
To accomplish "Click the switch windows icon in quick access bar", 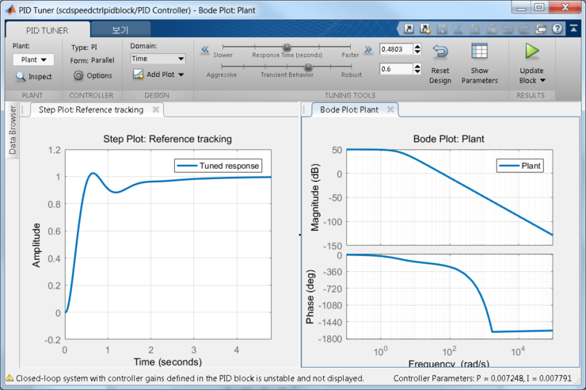I will tap(541, 29).
